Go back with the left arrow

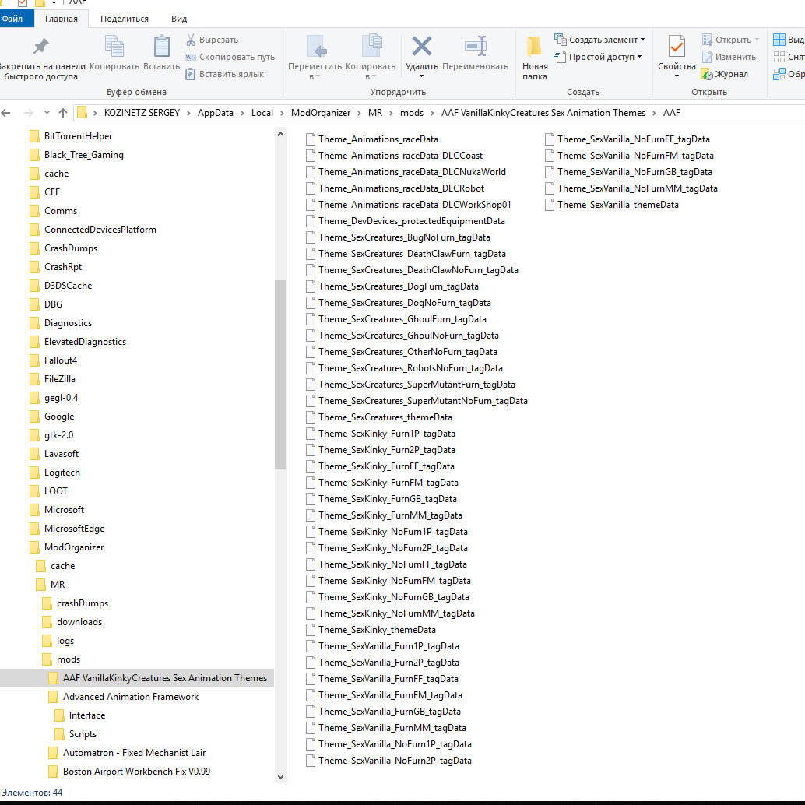(6, 113)
